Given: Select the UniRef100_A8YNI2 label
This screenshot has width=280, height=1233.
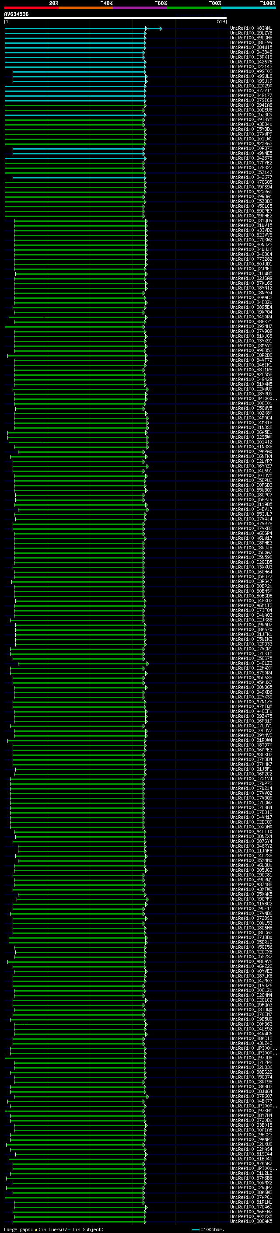Looking at the screenshot, I should (251, 288).
